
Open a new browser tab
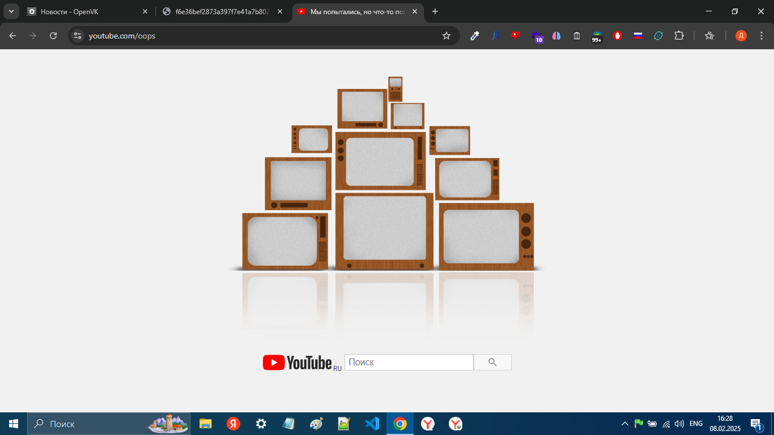tap(435, 11)
